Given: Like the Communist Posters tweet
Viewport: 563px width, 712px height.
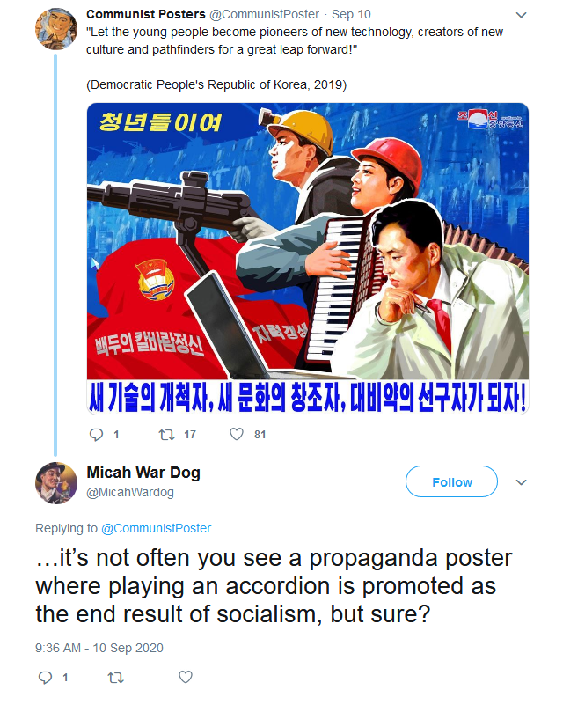Looking at the screenshot, I should pos(237,434).
